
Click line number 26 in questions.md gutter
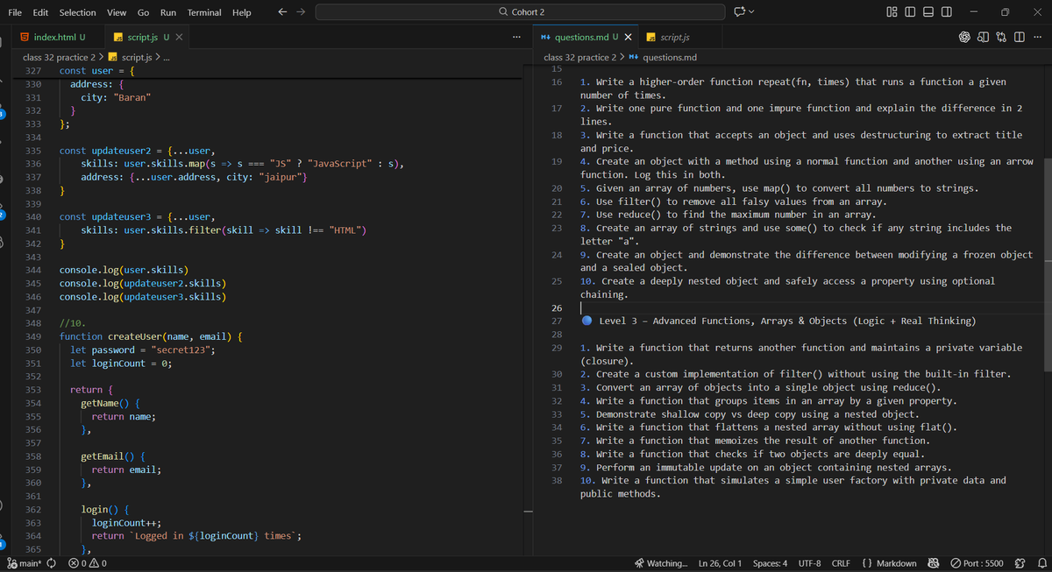[x=556, y=307]
